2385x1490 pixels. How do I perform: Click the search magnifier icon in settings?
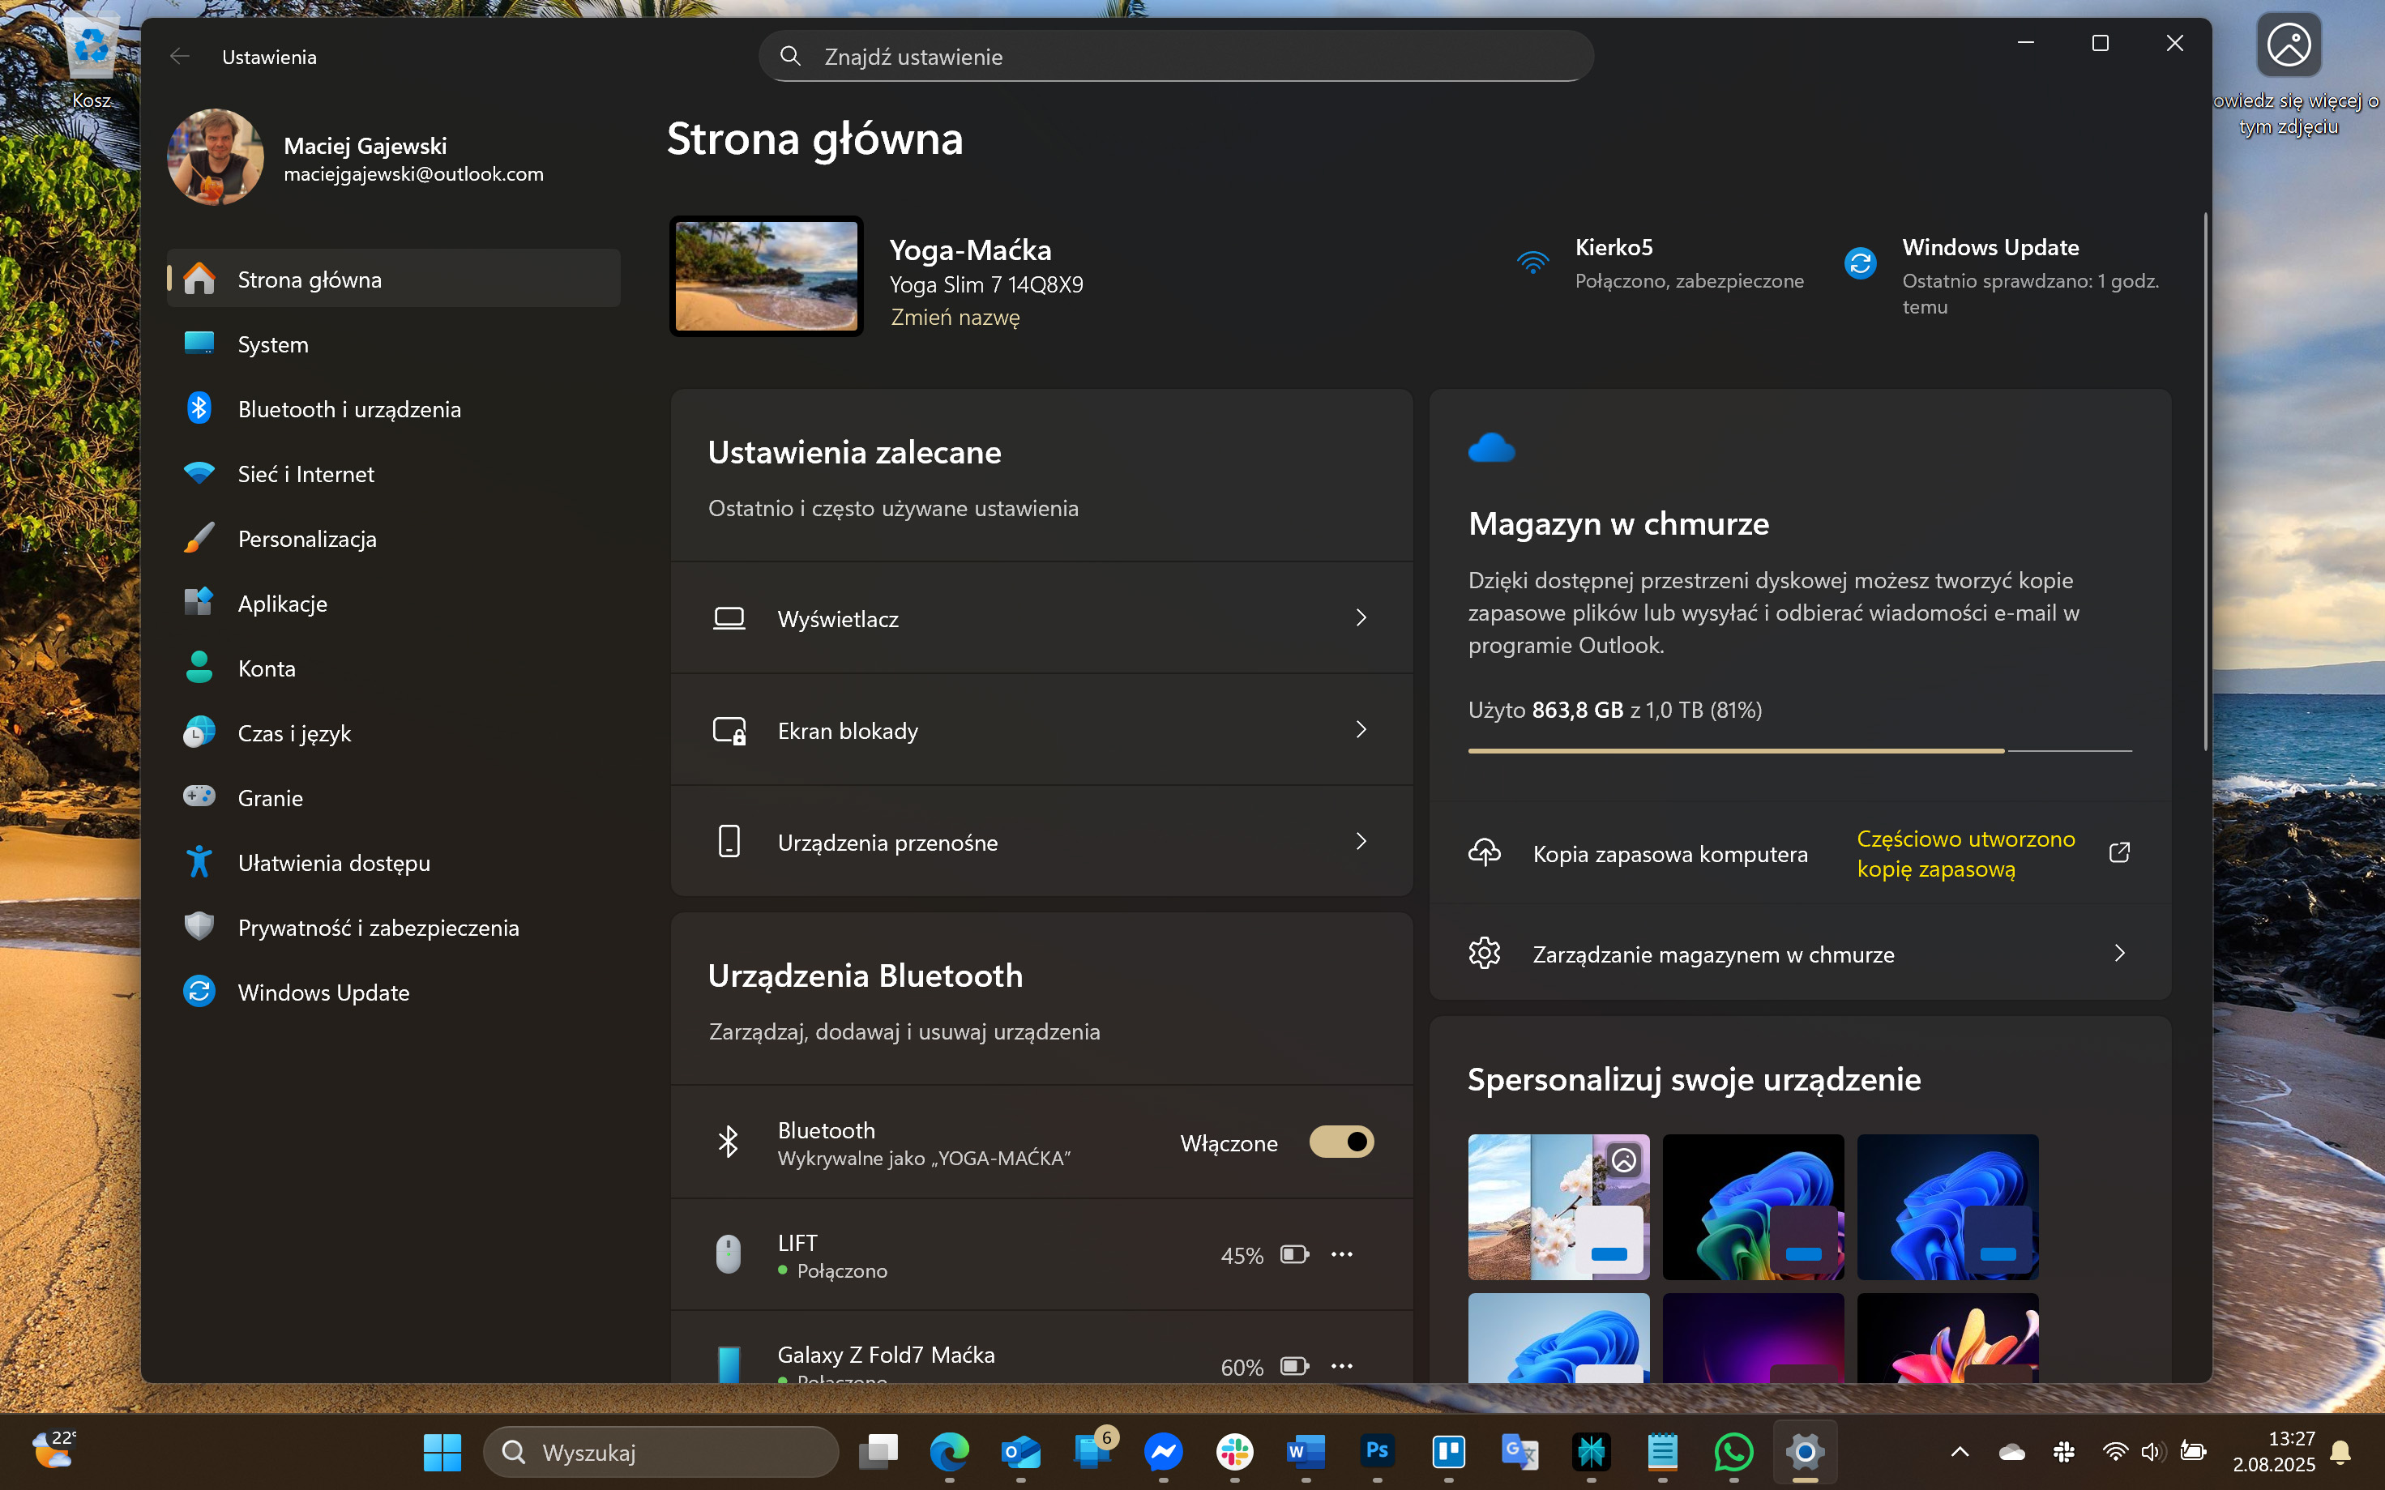point(790,56)
